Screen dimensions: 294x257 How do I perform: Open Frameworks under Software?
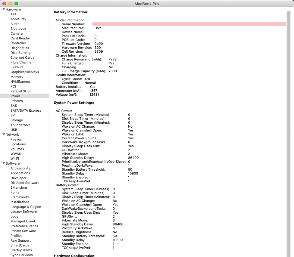tap(20, 197)
